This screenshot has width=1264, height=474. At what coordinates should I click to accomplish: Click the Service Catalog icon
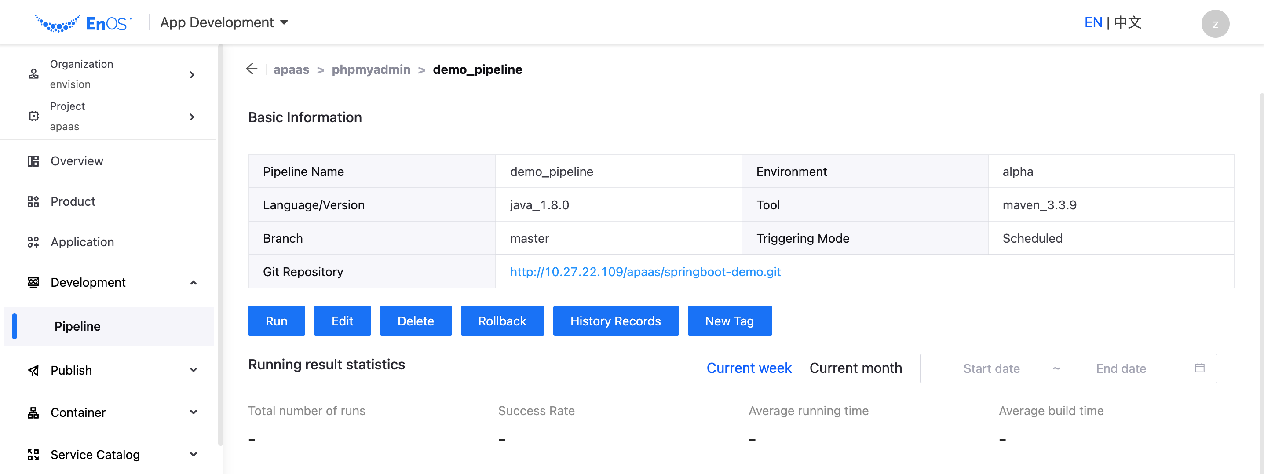click(x=33, y=455)
